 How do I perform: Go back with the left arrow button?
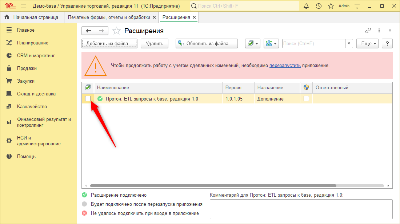click(88, 31)
